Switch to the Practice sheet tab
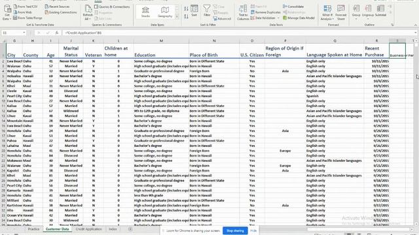The image size is (419, 235). click(33, 229)
